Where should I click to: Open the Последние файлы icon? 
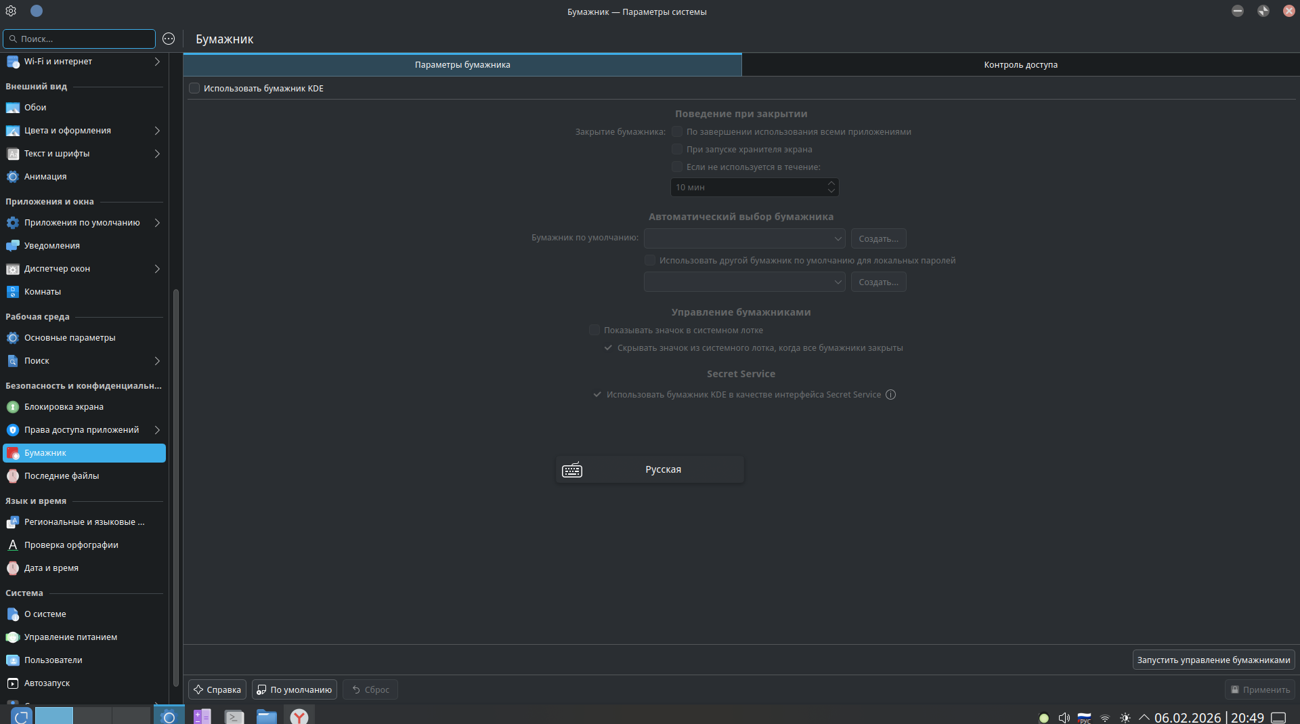click(13, 476)
